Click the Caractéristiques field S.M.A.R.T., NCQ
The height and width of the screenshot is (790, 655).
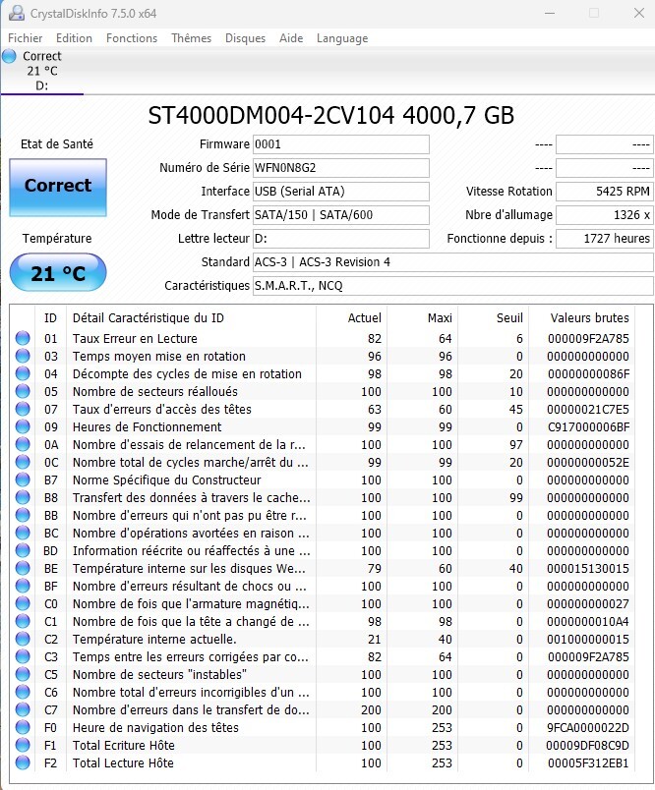point(452,286)
